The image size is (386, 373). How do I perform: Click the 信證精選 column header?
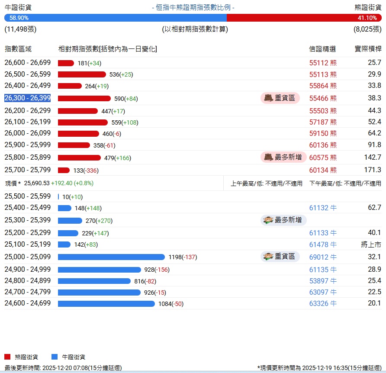click(322, 49)
